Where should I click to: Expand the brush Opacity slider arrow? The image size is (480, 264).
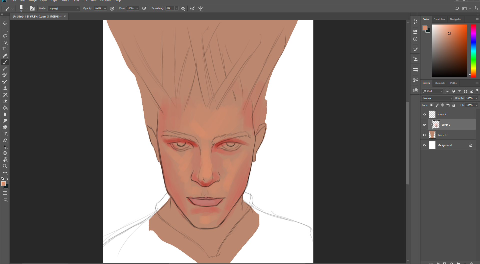click(x=105, y=9)
